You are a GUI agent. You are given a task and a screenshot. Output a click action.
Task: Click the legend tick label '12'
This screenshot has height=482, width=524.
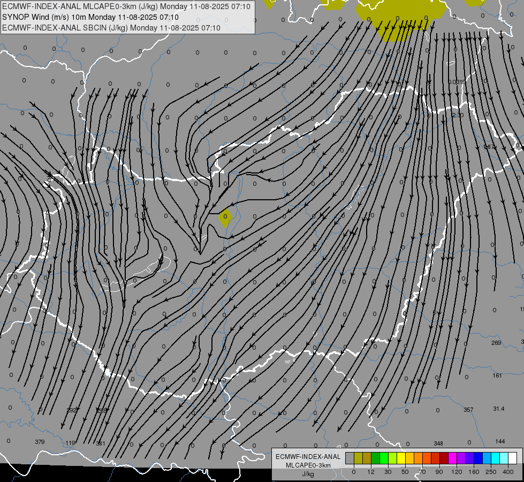click(370, 472)
